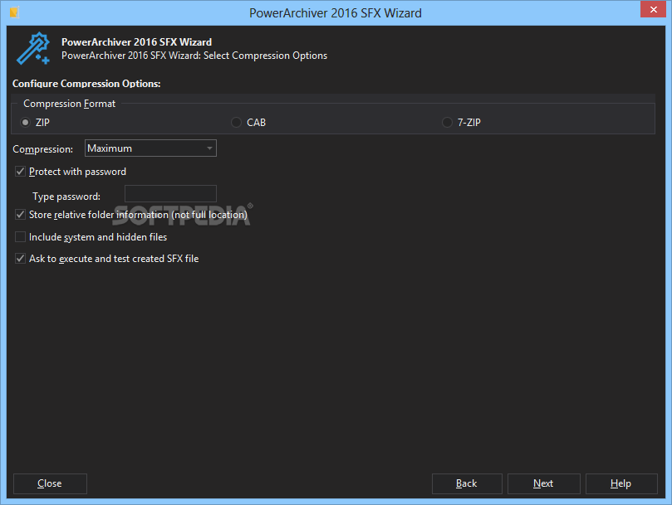This screenshot has width=672, height=505.
Task: Click the Compression: label
Action: tap(43, 149)
